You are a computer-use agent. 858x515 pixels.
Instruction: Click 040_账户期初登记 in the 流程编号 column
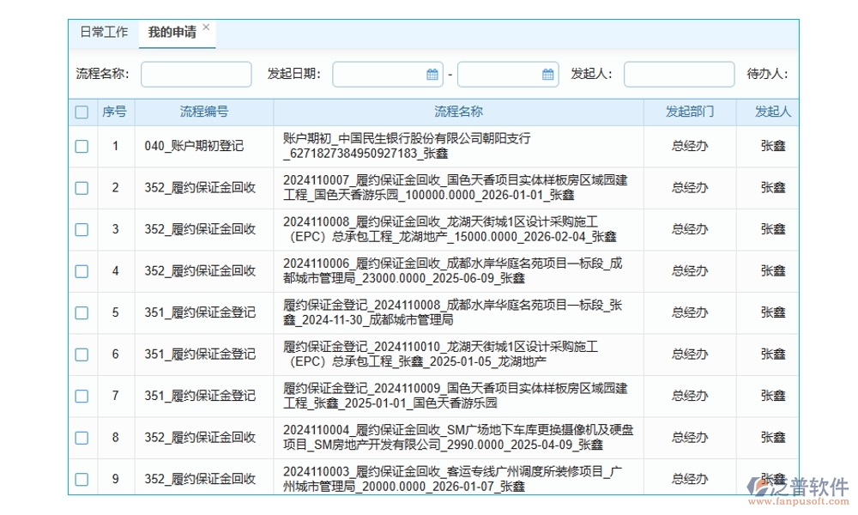point(196,146)
